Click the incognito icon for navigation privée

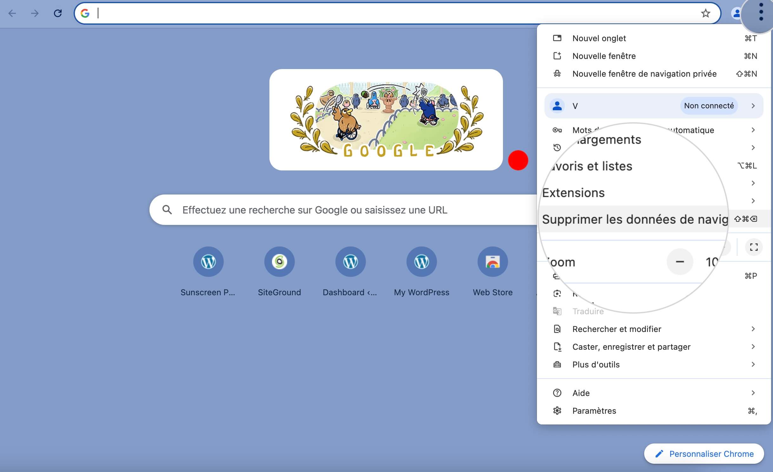pos(557,74)
